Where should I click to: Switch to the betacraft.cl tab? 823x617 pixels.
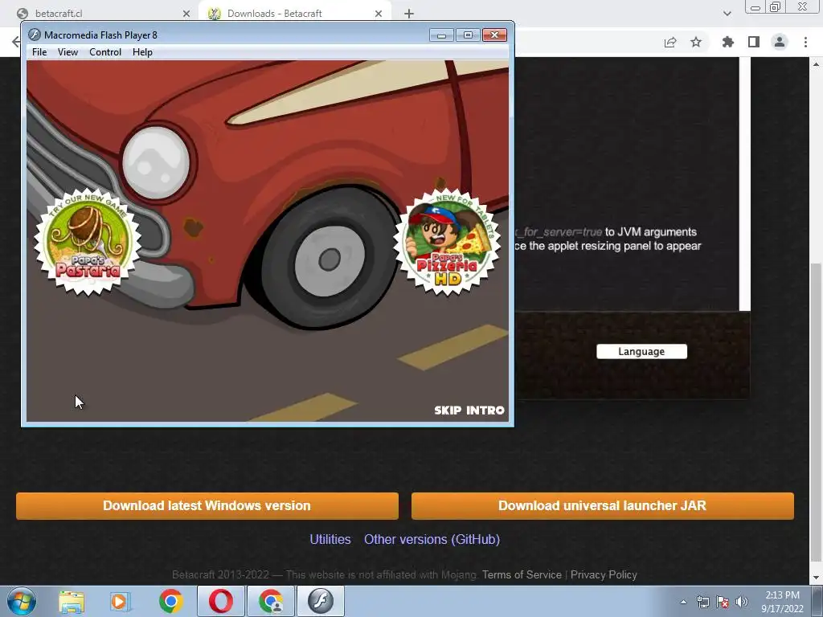pos(100,13)
